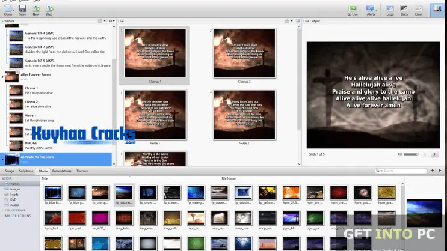The image size is (447, 251).
Task: Click the Open toolbar icon
Action: point(8,10)
